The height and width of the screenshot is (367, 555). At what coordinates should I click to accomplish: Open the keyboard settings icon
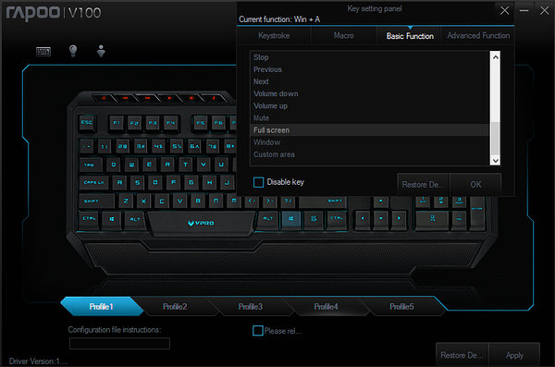tap(43, 52)
